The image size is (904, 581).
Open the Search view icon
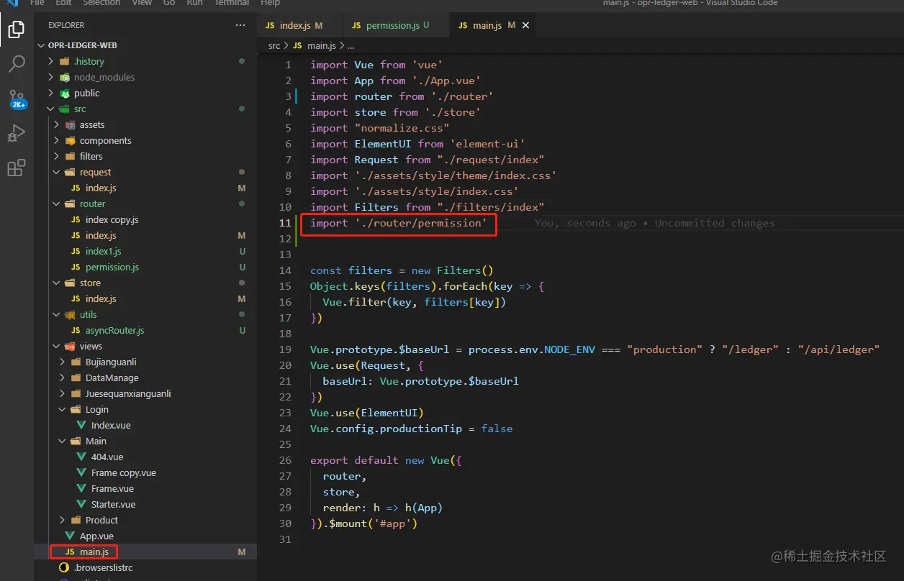[16, 64]
